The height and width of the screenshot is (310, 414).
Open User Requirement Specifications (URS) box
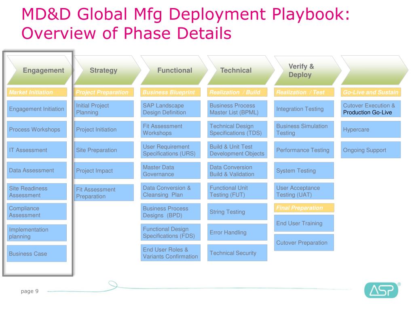(x=171, y=150)
